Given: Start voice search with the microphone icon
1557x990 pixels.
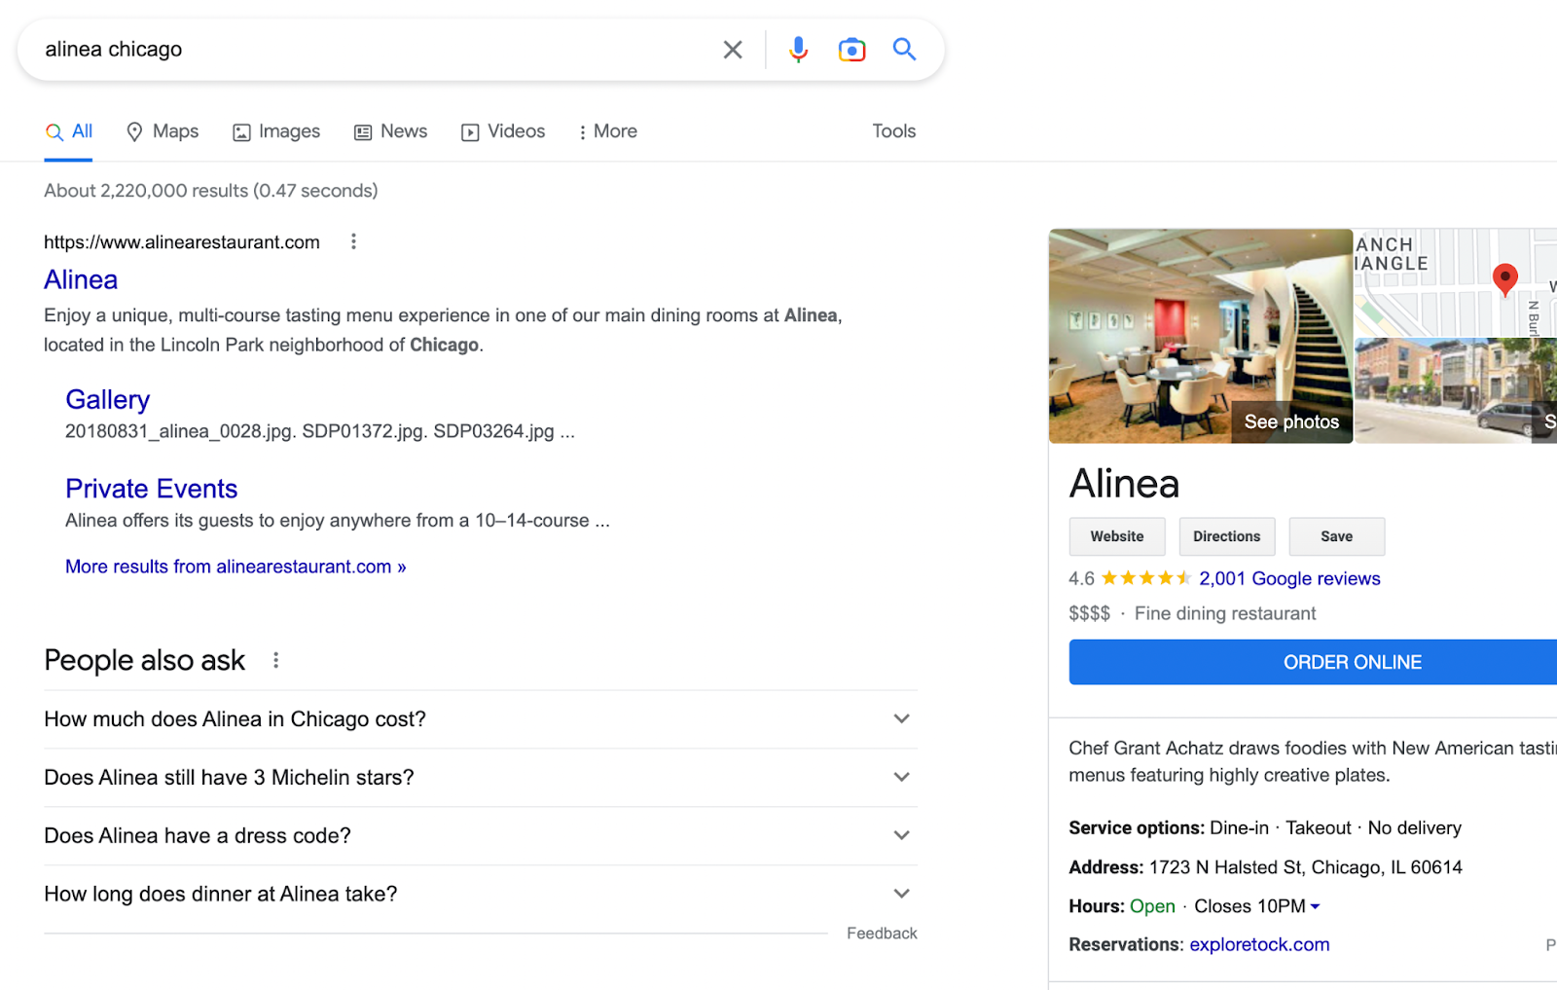Looking at the screenshot, I should click(798, 50).
